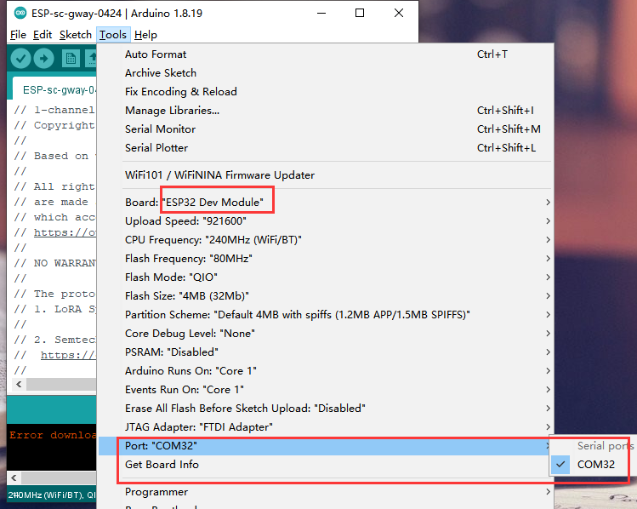This screenshot has width=637, height=509.
Task: Choose Archive Sketch menu item
Action: (326, 72)
